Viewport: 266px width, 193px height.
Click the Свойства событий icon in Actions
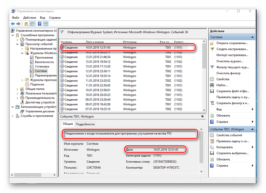[x=212, y=135]
